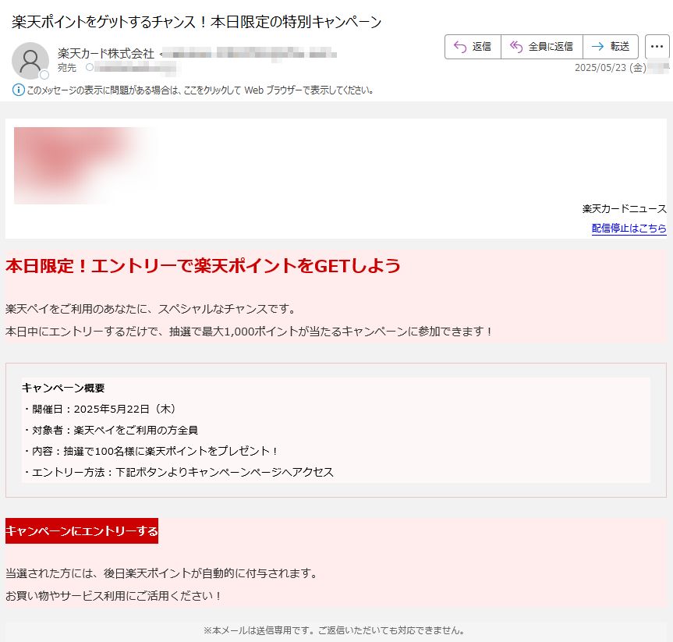
Task: Click the recipient presence circle beside 宛先
Action: [90, 67]
